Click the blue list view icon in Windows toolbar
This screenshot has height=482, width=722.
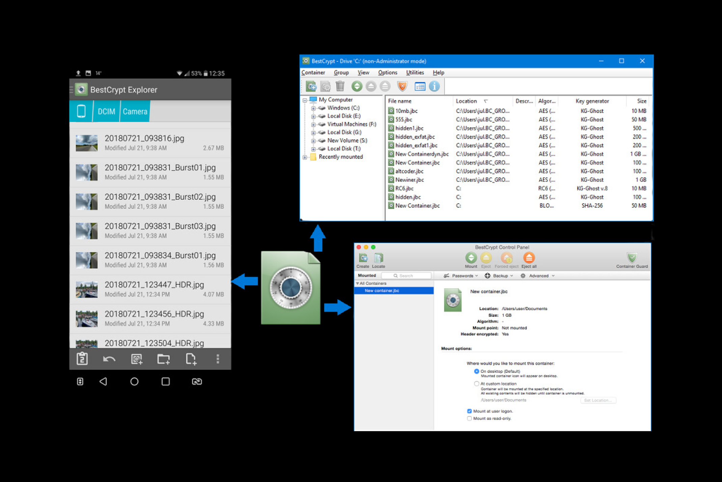tap(419, 86)
